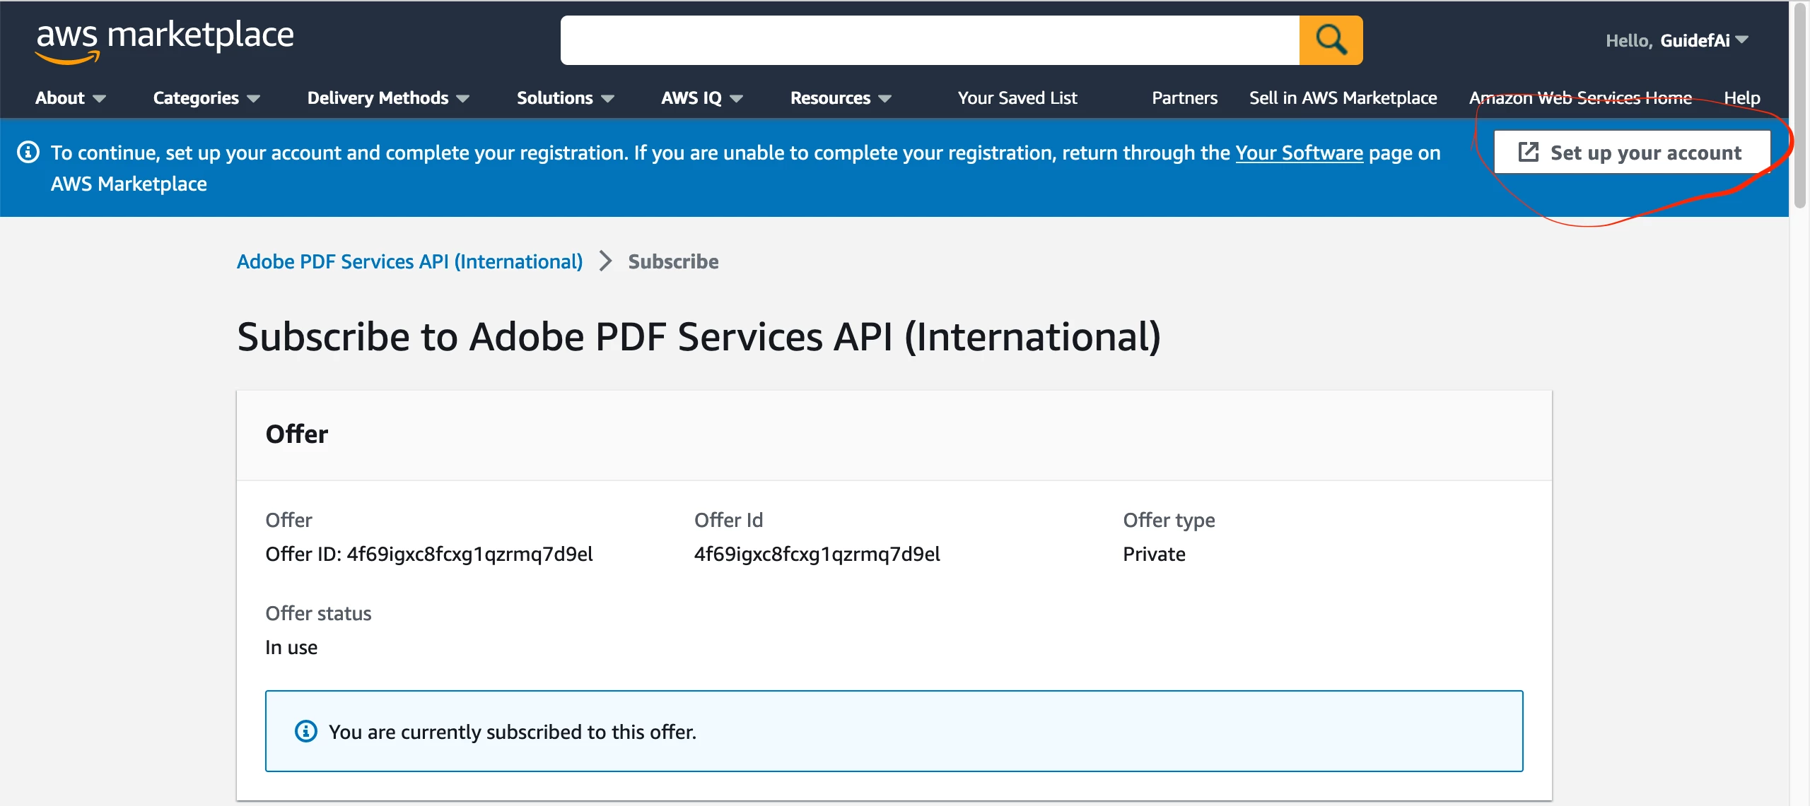The image size is (1810, 806).
Task: Click the breadcrumb chevron separator
Action: click(605, 261)
